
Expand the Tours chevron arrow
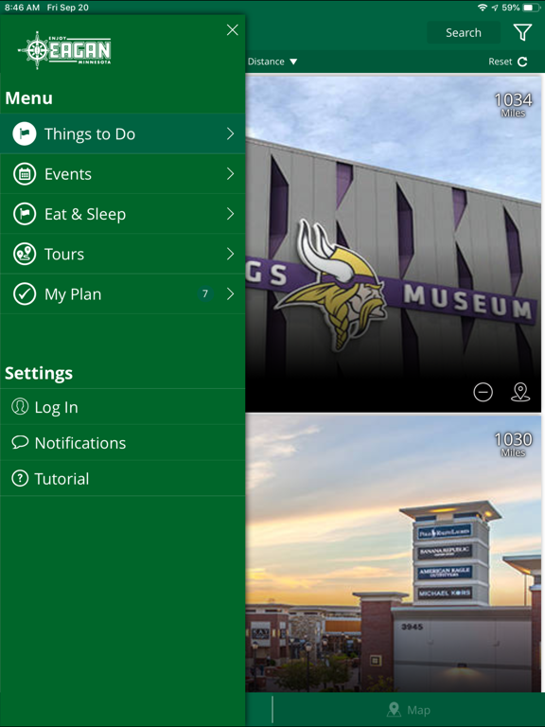[230, 254]
